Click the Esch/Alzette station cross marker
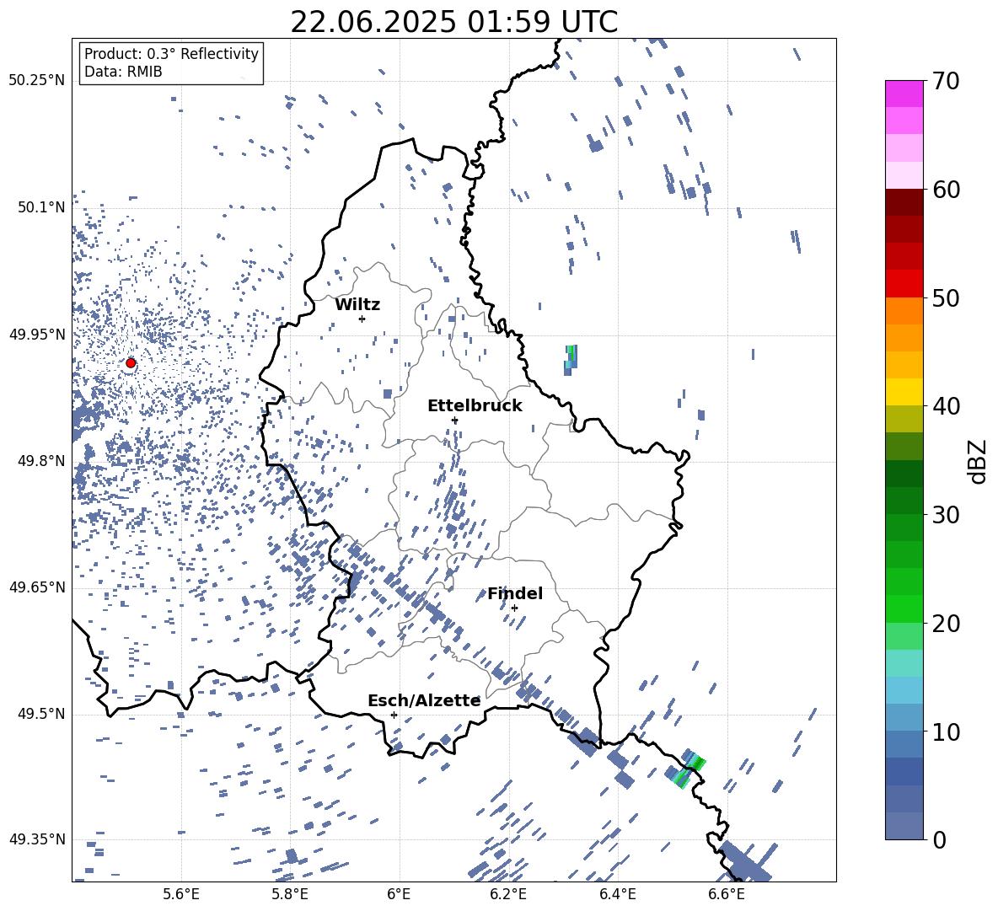 394,715
